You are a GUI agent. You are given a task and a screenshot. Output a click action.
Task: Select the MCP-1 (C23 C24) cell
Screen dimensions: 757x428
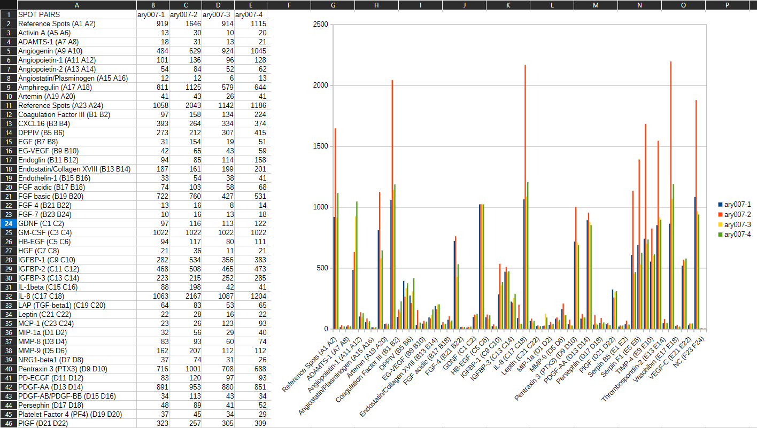76,323
